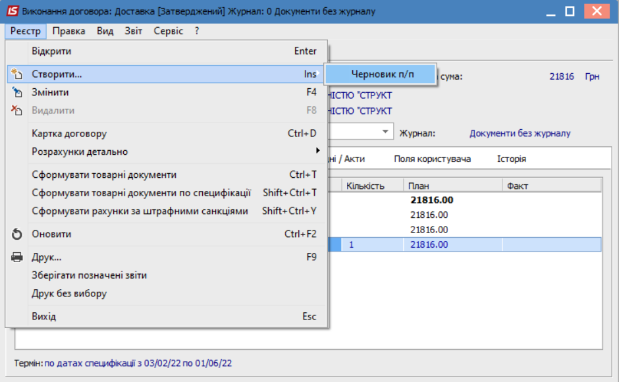Open the Сервіс menu

coord(168,31)
